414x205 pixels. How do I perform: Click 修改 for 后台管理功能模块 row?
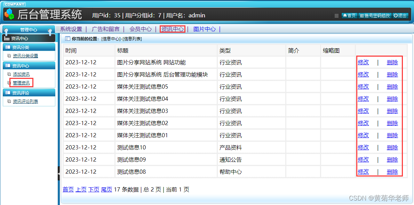363,75
